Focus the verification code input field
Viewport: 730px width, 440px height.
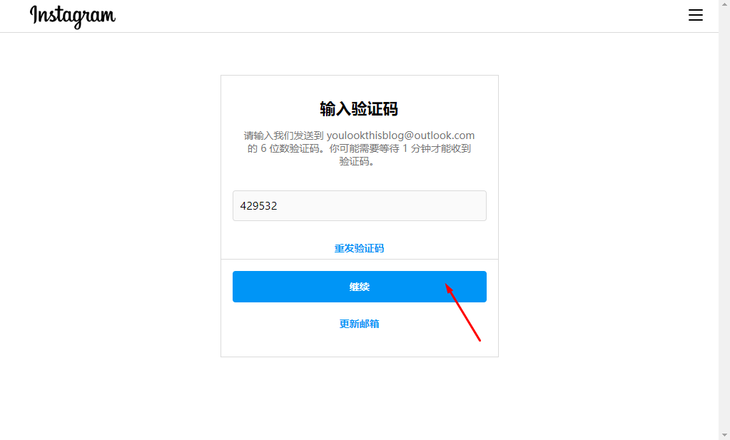click(x=360, y=205)
